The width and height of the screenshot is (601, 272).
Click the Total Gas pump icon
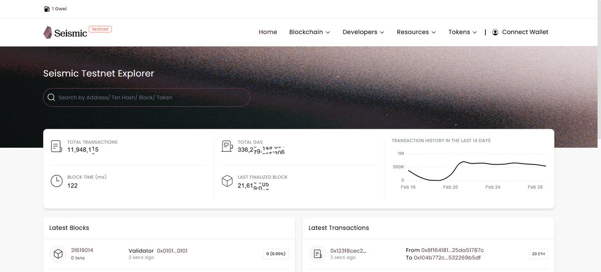227,146
